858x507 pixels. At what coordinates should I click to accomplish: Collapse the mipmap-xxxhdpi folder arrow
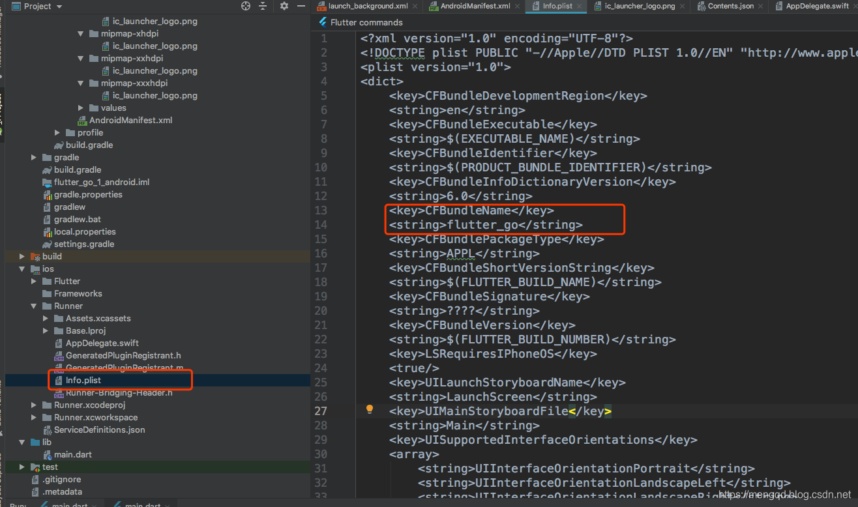tap(81, 83)
